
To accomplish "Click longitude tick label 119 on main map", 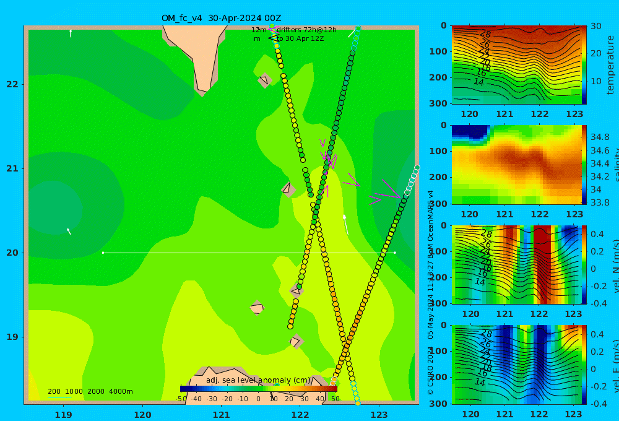I will (x=64, y=415).
